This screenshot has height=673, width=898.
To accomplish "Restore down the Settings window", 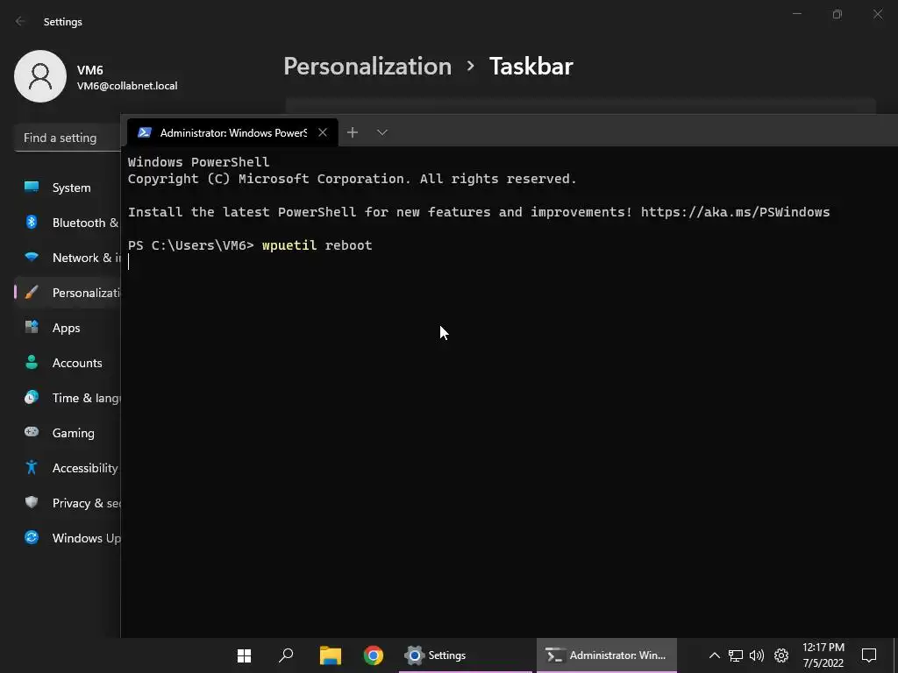I will 837,14.
